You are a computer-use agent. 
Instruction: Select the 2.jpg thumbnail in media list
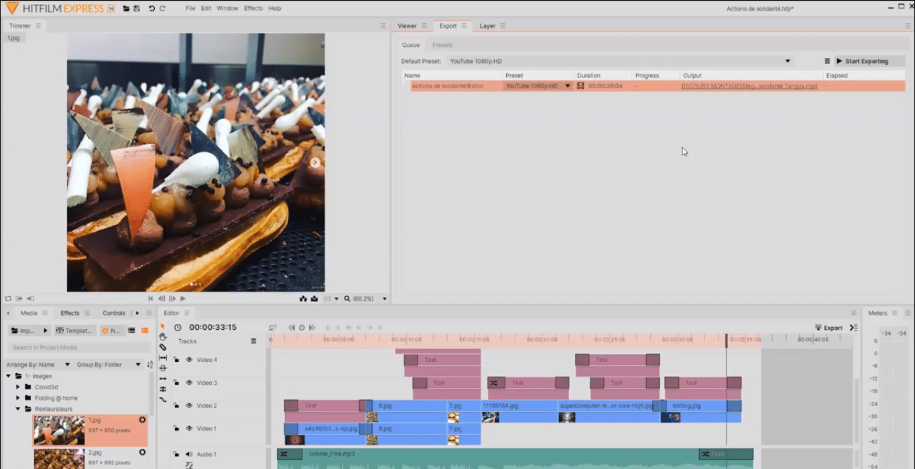tap(60, 459)
